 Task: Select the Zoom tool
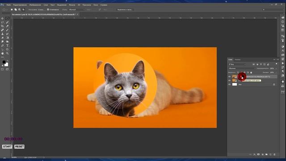[x=7, y=53]
